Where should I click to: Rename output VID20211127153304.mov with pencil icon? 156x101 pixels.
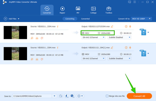click(x=112, y=26)
